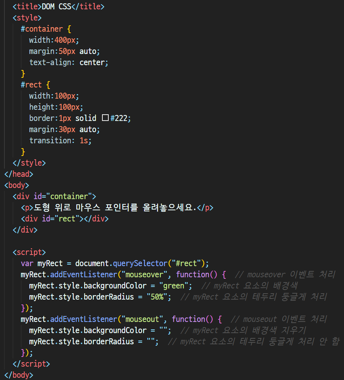Click the comment "mouseover 이벤트 처리"
This screenshot has width=344, height=380.
[285, 275]
